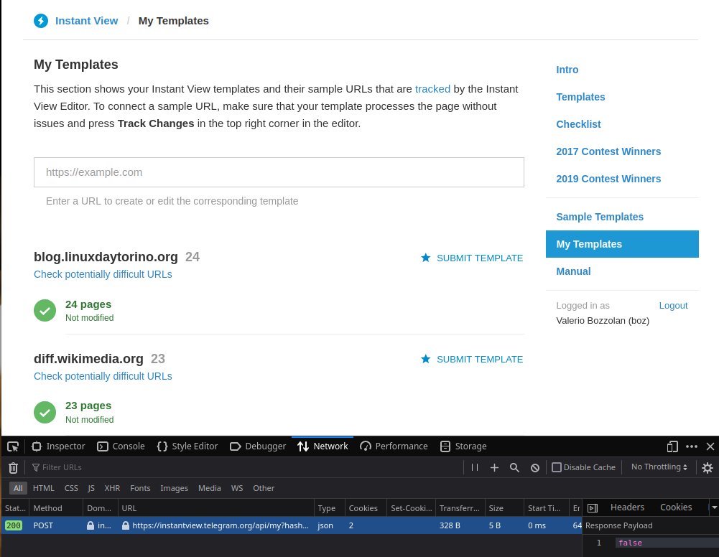Switch to the Inspector tab
The width and height of the screenshot is (719, 557).
coord(58,446)
